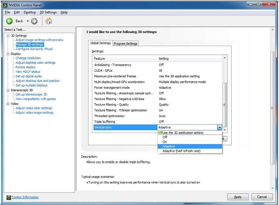This screenshot has height=205, width=279.
Task: Choose On in Vertical sync dropdown
Action: 190,142
